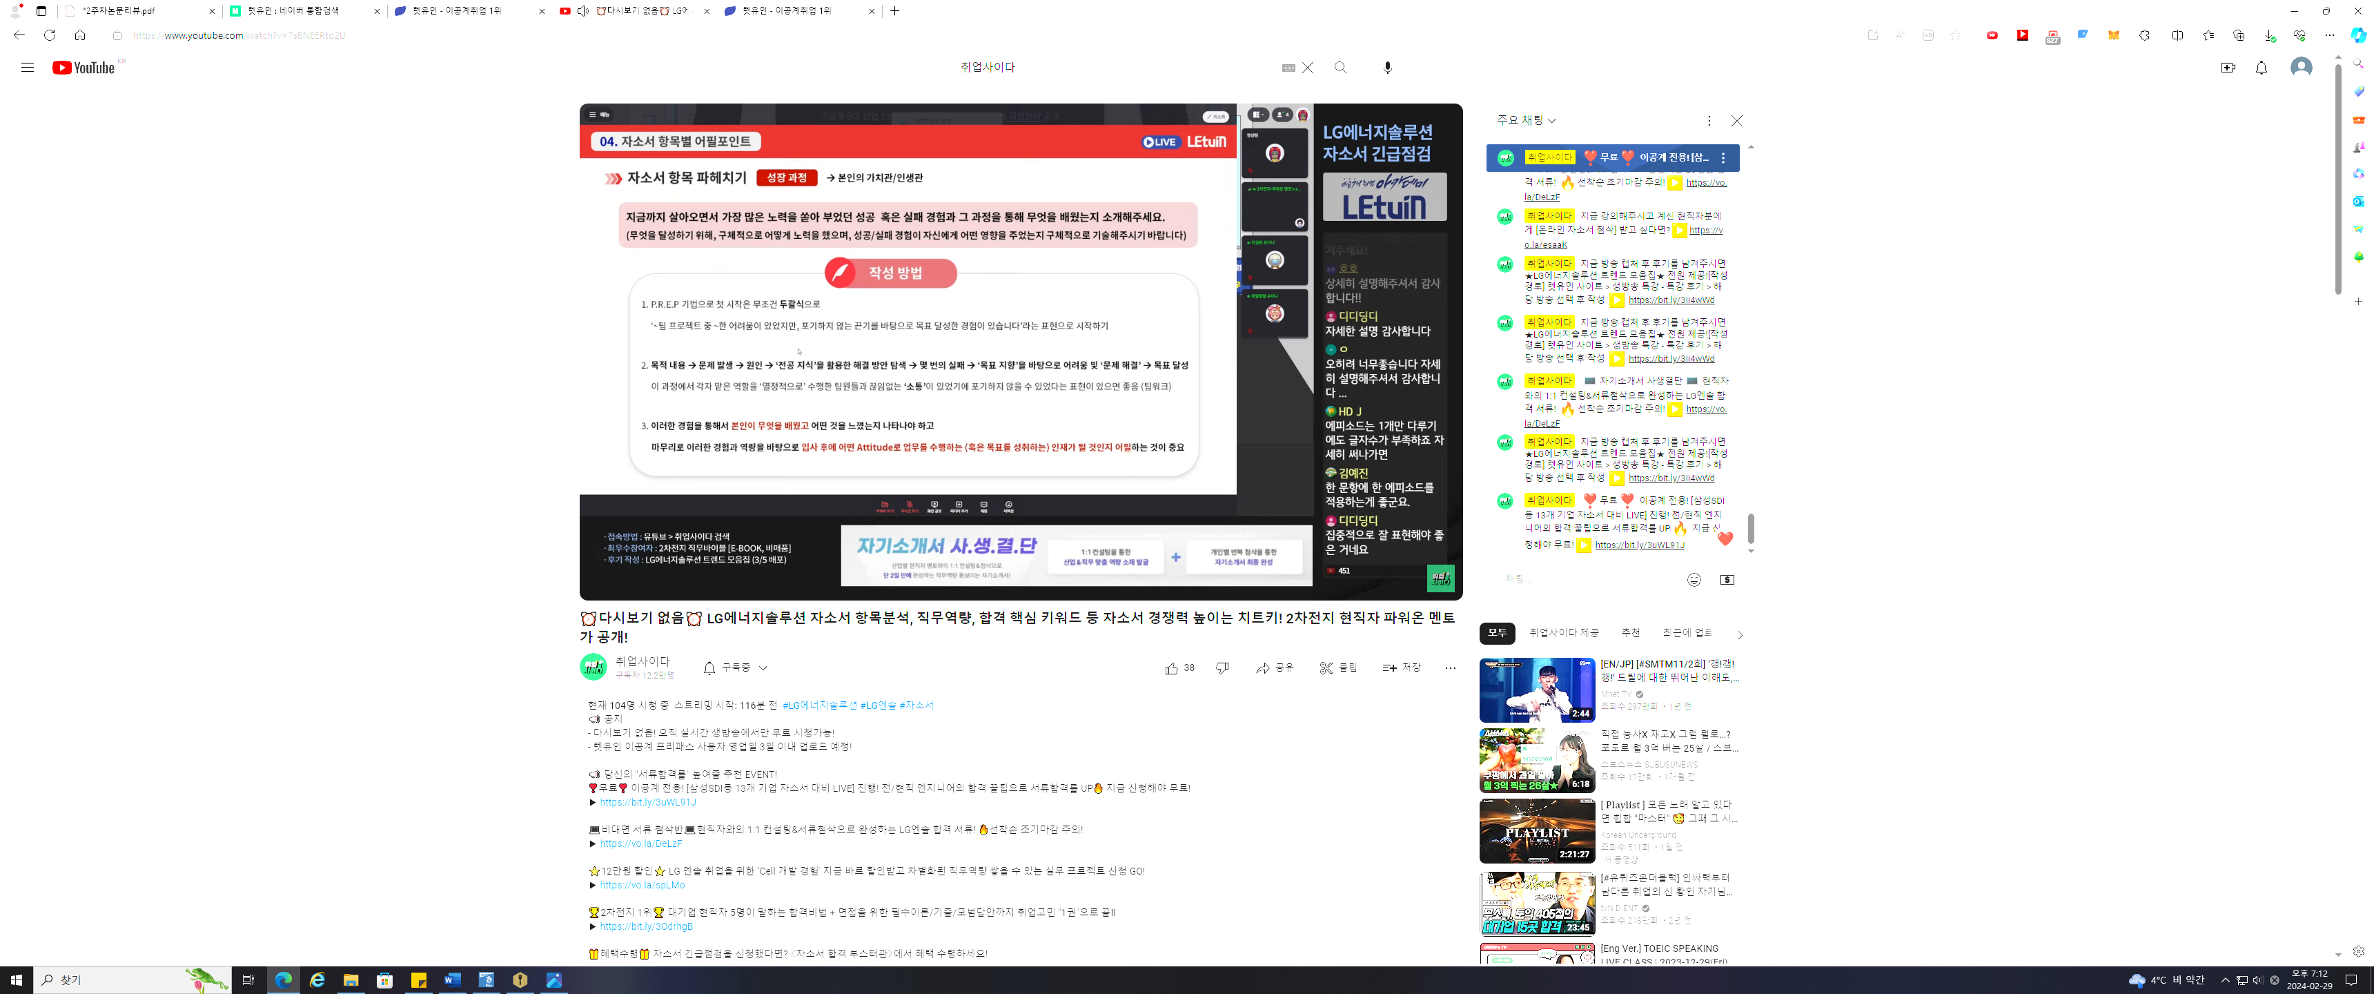The height and width of the screenshot is (994, 2374).
Task: Go to the YouTube home logo
Action: pos(83,68)
